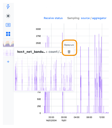Select the first stacked-area plot thumbnail
Screen dimensions: 112x128
point(8,43)
